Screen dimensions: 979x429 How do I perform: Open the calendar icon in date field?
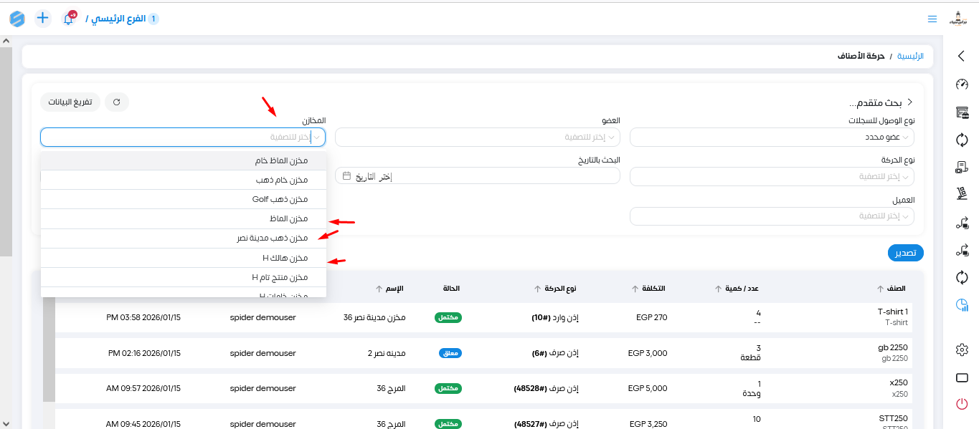pyautogui.click(x=347, y=176)
